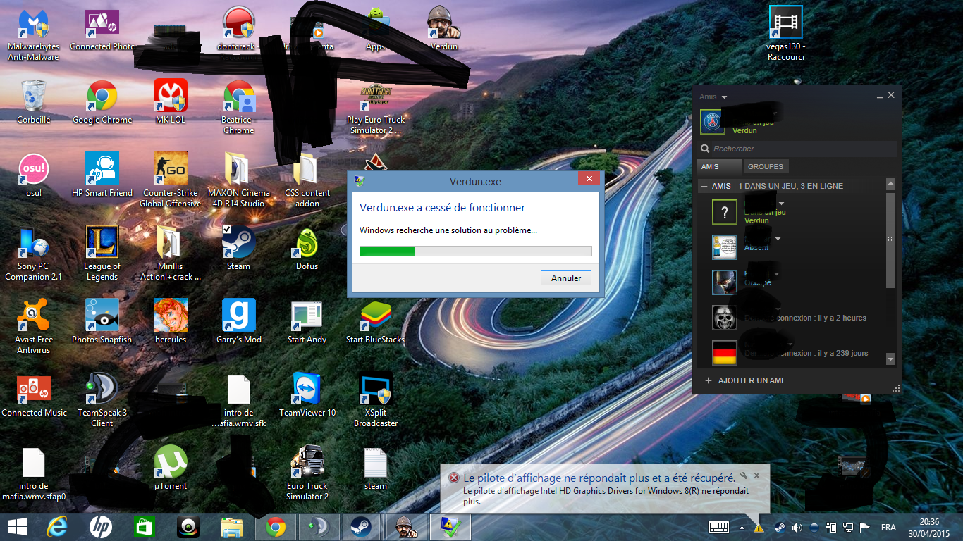963x541 pixels.
Task: Click the Verdun.exe crash progress bar
Action: click(476, 251)
